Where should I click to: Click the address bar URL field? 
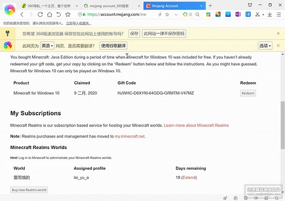coord(117,14)
